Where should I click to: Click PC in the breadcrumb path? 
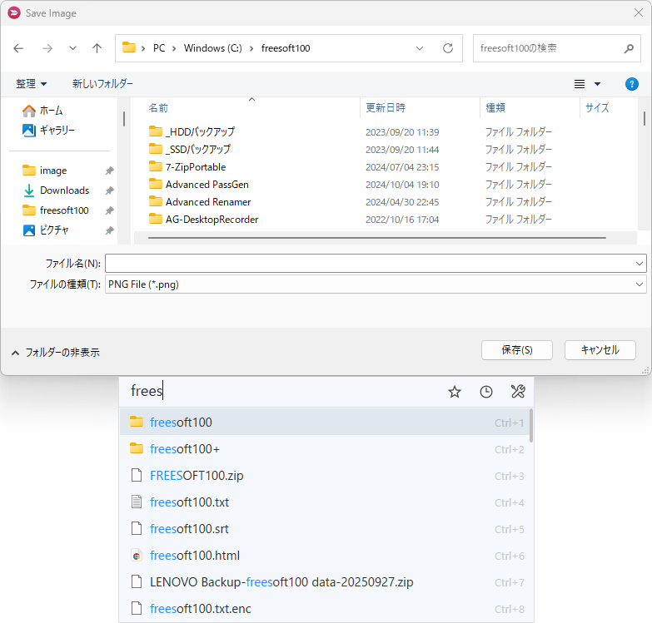click(x=159, y=48)
